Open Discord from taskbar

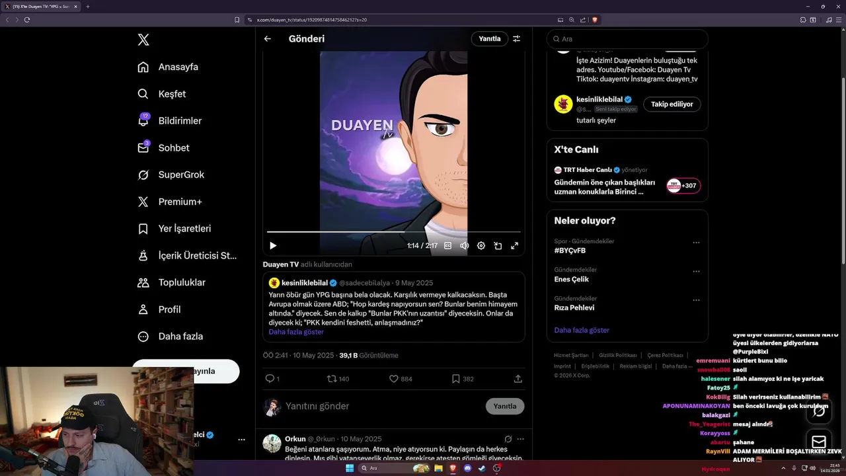click(468, 468)
